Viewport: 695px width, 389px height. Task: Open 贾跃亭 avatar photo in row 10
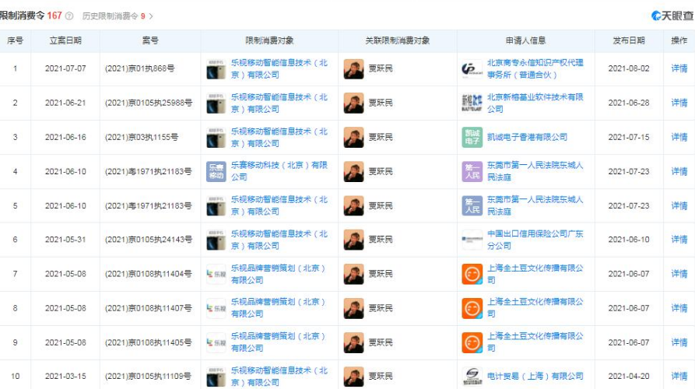(x=353, y=377)
